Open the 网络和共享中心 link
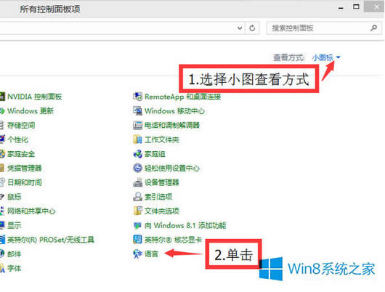This screenshot has height=292, width=385. [x=31, y=211]
